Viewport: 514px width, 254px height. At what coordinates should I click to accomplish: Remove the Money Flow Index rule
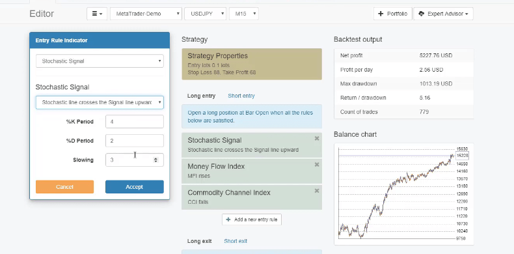click(x=317, y=164)
